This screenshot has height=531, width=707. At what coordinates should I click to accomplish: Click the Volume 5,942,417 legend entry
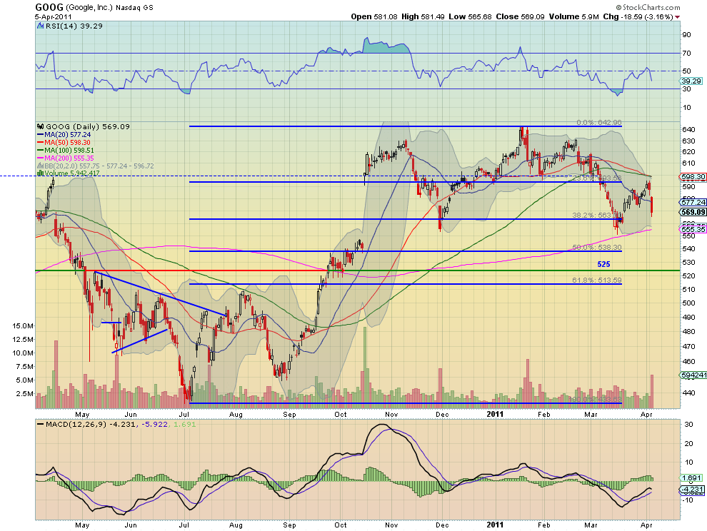[x=72, y=173]
